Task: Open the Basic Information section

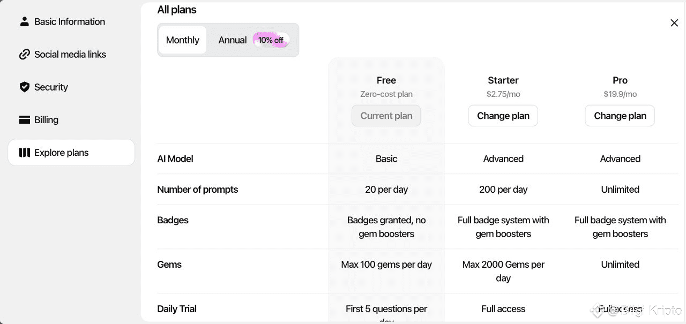Action: click(x=70, y=21)
